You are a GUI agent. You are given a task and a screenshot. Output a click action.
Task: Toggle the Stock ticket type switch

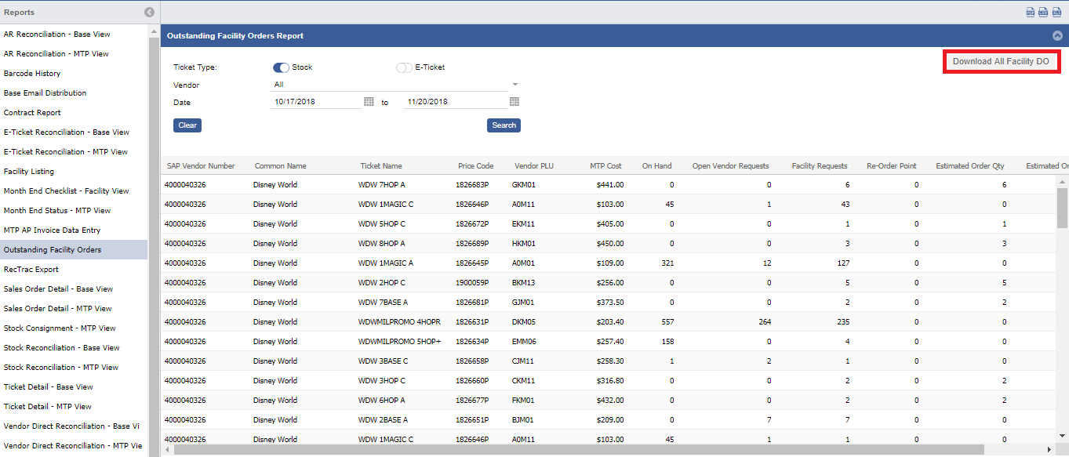point(281,67)
